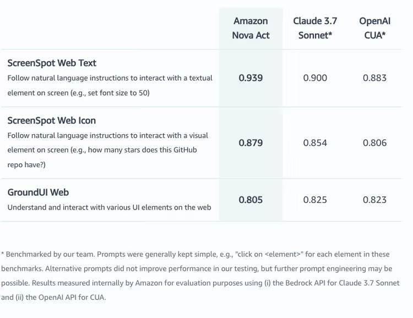Select the ScreenSpot Web Icon row title
This screenshot has width=413, height=318.
(52, 120)
